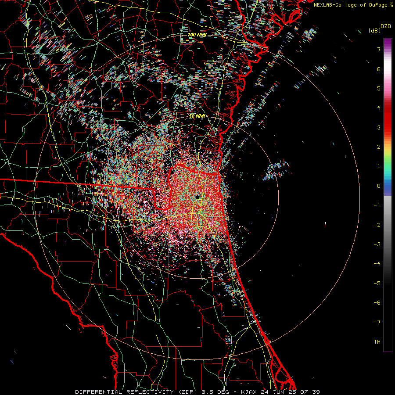Click the DZD product label
Image resolution: width=395 pixels, height=395 pixels.
point(386,26)
